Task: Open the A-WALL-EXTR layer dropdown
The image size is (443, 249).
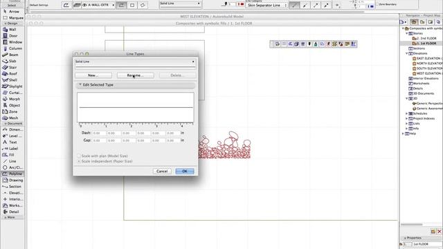Action: click(98, 5)
